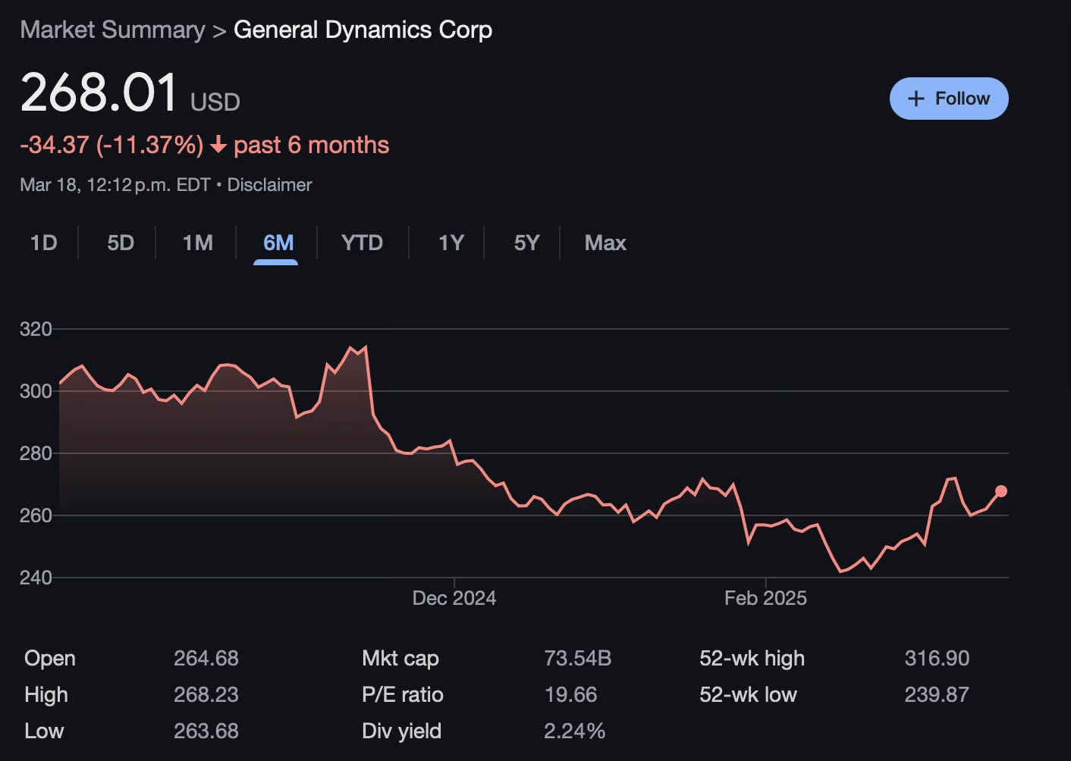The width and height of the screenshot is (1071, 761).
Task: Click the Low value 263.68
Action: pos(206,731)
